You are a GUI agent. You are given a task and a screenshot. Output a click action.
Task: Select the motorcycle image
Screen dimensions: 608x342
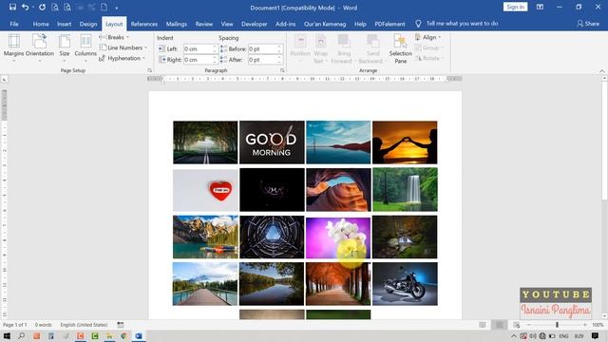coord(405,284)
